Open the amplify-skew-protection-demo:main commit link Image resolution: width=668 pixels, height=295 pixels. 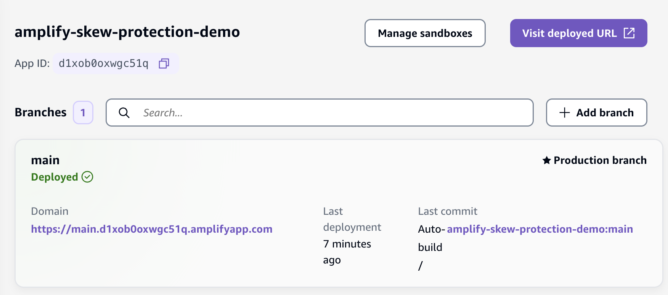coord(540,229)
